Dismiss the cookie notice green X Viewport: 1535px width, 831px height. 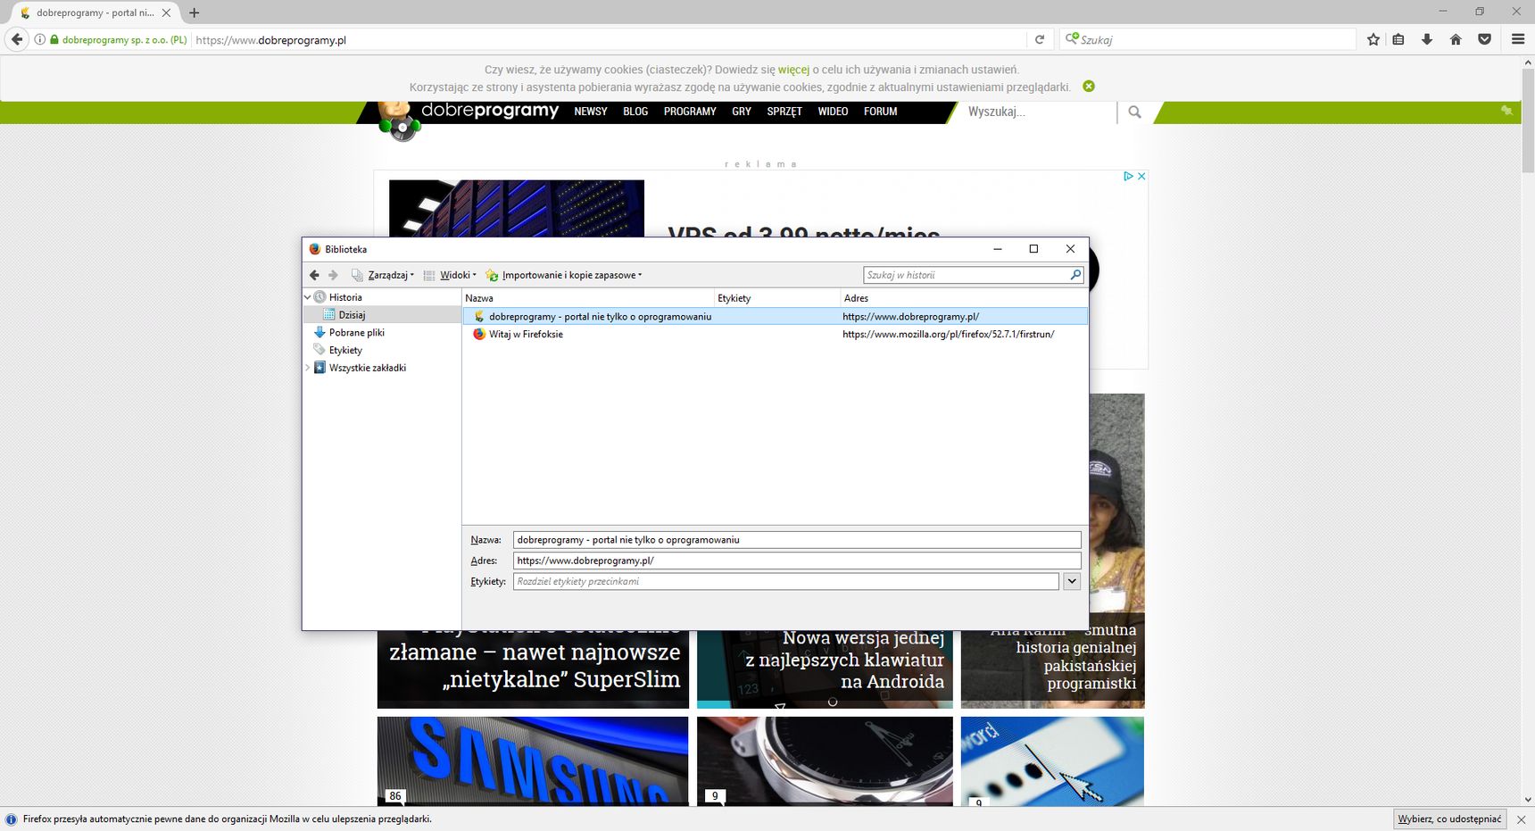(1089, 87)
